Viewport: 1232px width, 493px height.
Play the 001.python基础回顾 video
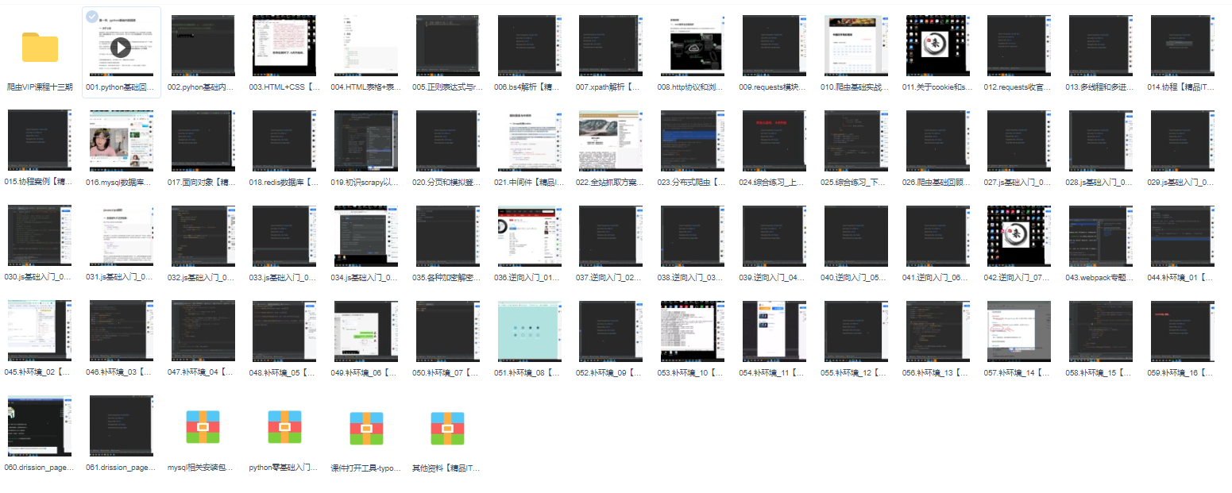pos(121,48)
